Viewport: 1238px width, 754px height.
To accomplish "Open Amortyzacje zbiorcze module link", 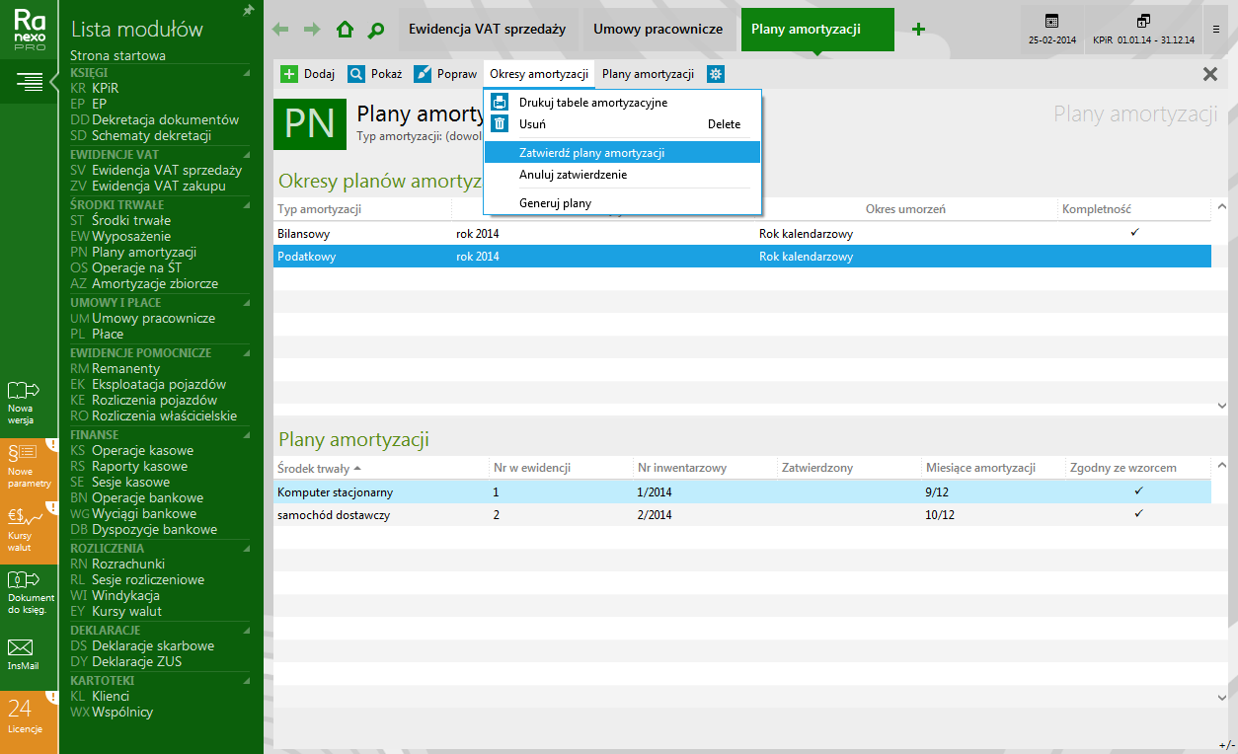I will point(154,283).
